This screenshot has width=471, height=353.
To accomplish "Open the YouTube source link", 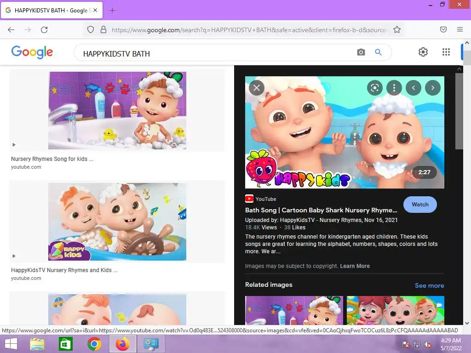I will tap(261, 199).
